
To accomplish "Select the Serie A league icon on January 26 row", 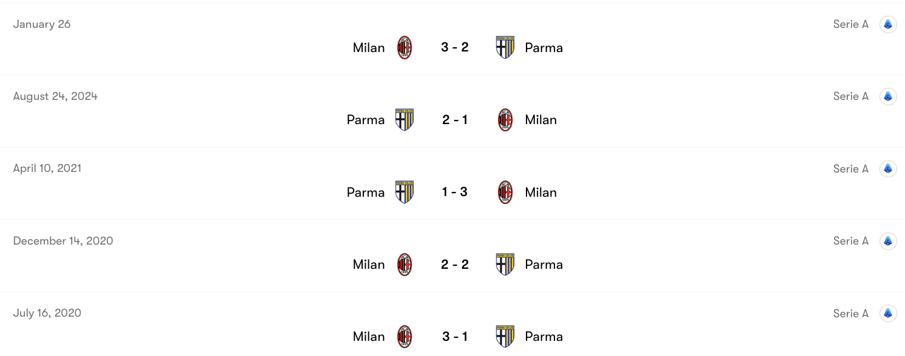I will click(x=888, y=24).
